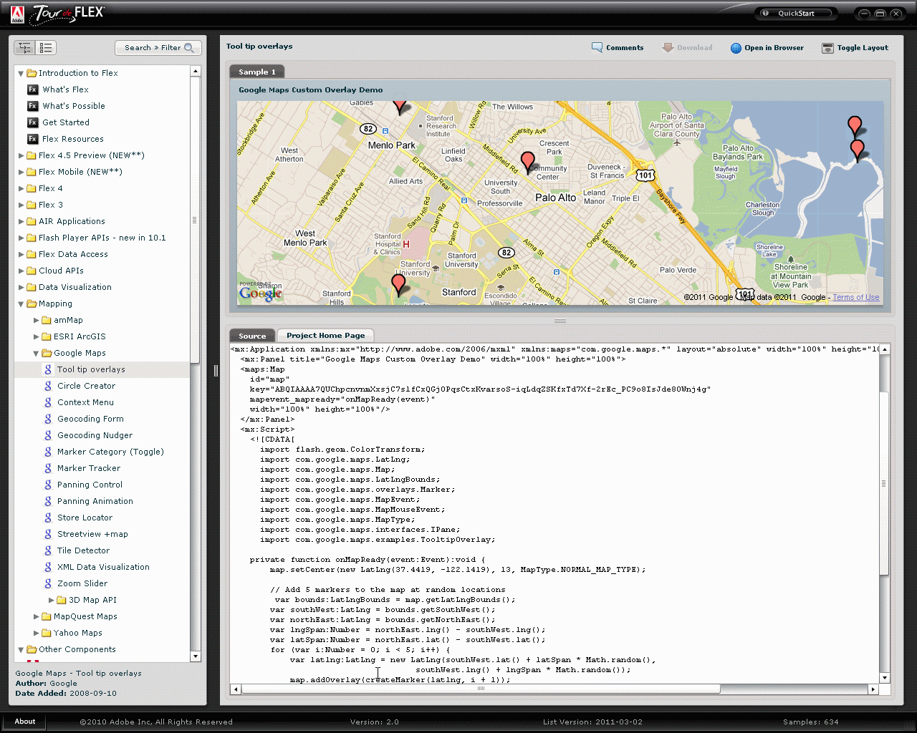Open the Streetview +map sample
The image size is (917, 733).
(92, 534)
